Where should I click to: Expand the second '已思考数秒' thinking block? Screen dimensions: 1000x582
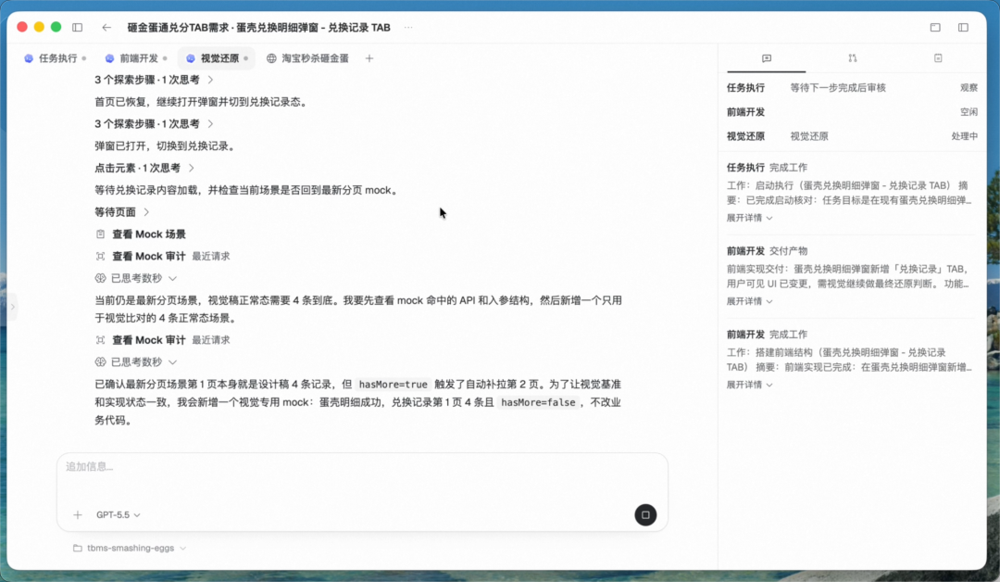click(x=136, y=361)
